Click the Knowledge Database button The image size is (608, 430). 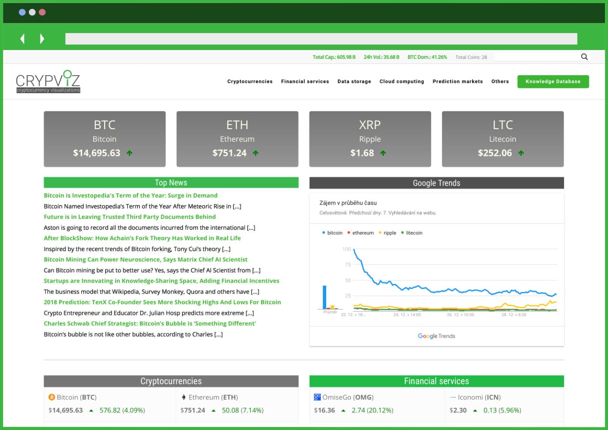point(553,82)
